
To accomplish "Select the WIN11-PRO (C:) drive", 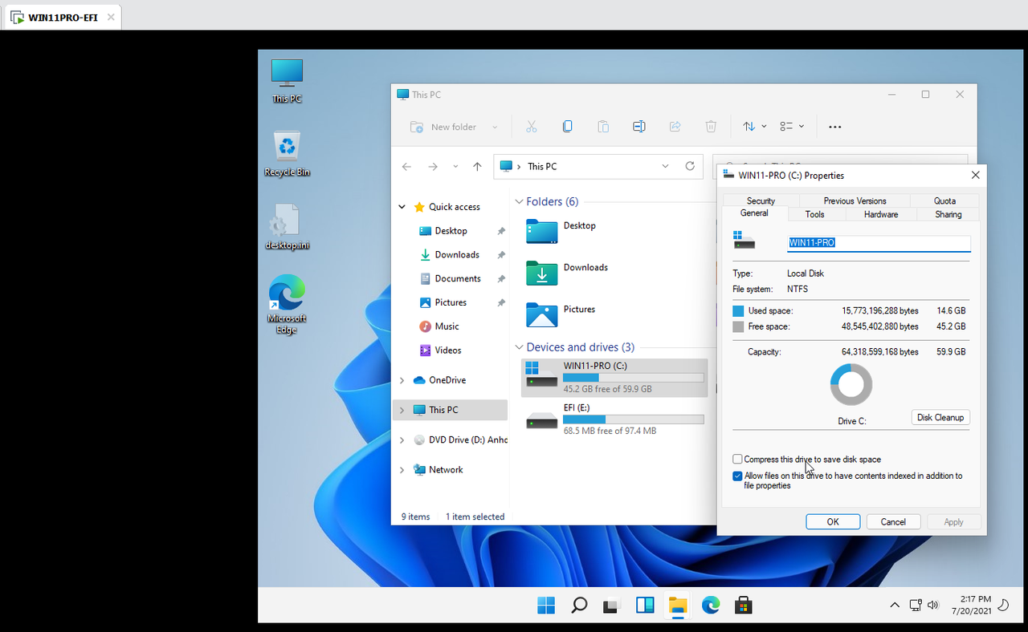I will tap(614, 378).
